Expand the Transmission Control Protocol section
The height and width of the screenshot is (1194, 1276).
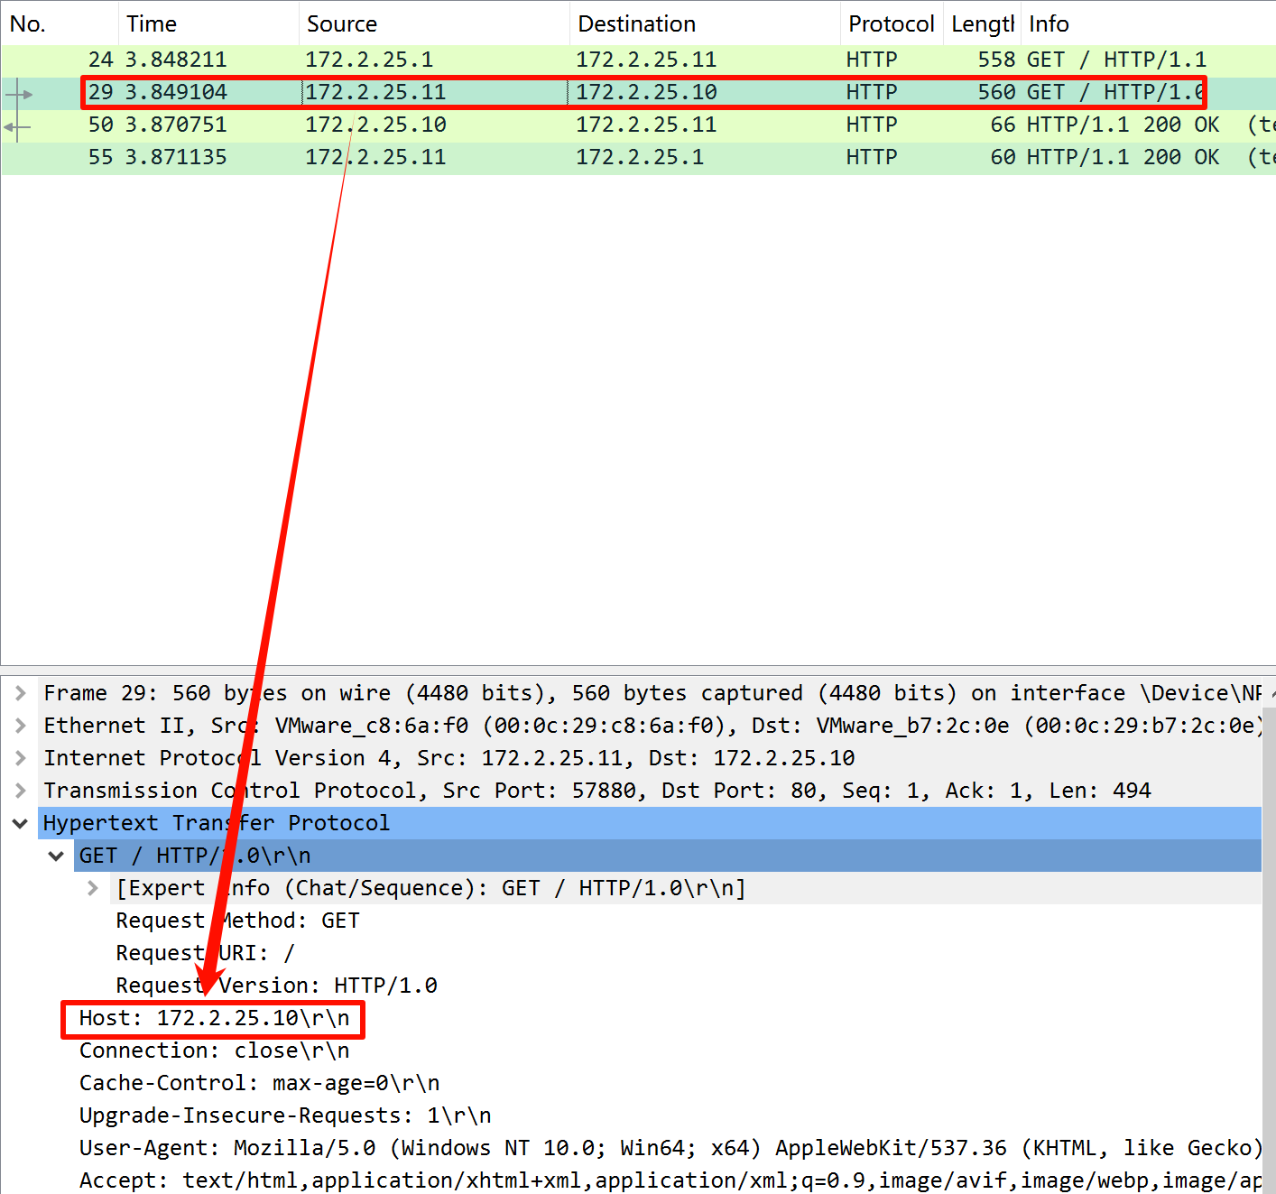pos(20,791)
